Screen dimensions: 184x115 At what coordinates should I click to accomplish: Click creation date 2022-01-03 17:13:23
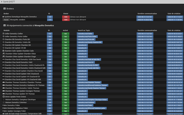[x=175, y=17]
